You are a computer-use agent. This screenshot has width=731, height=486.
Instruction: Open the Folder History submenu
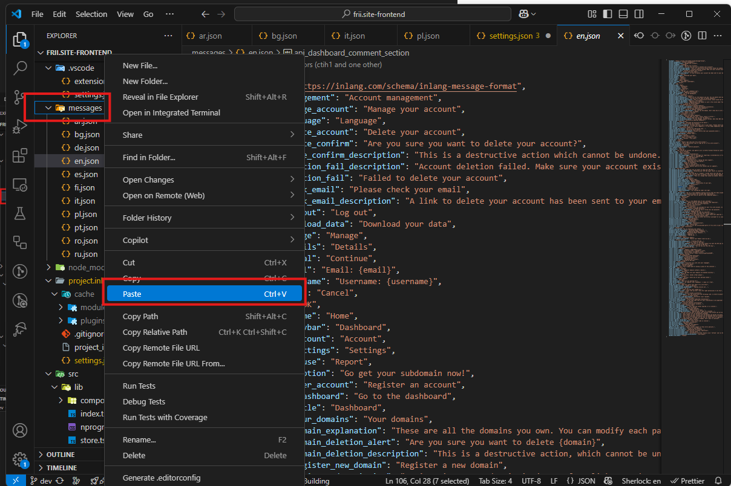coord(204,218)
